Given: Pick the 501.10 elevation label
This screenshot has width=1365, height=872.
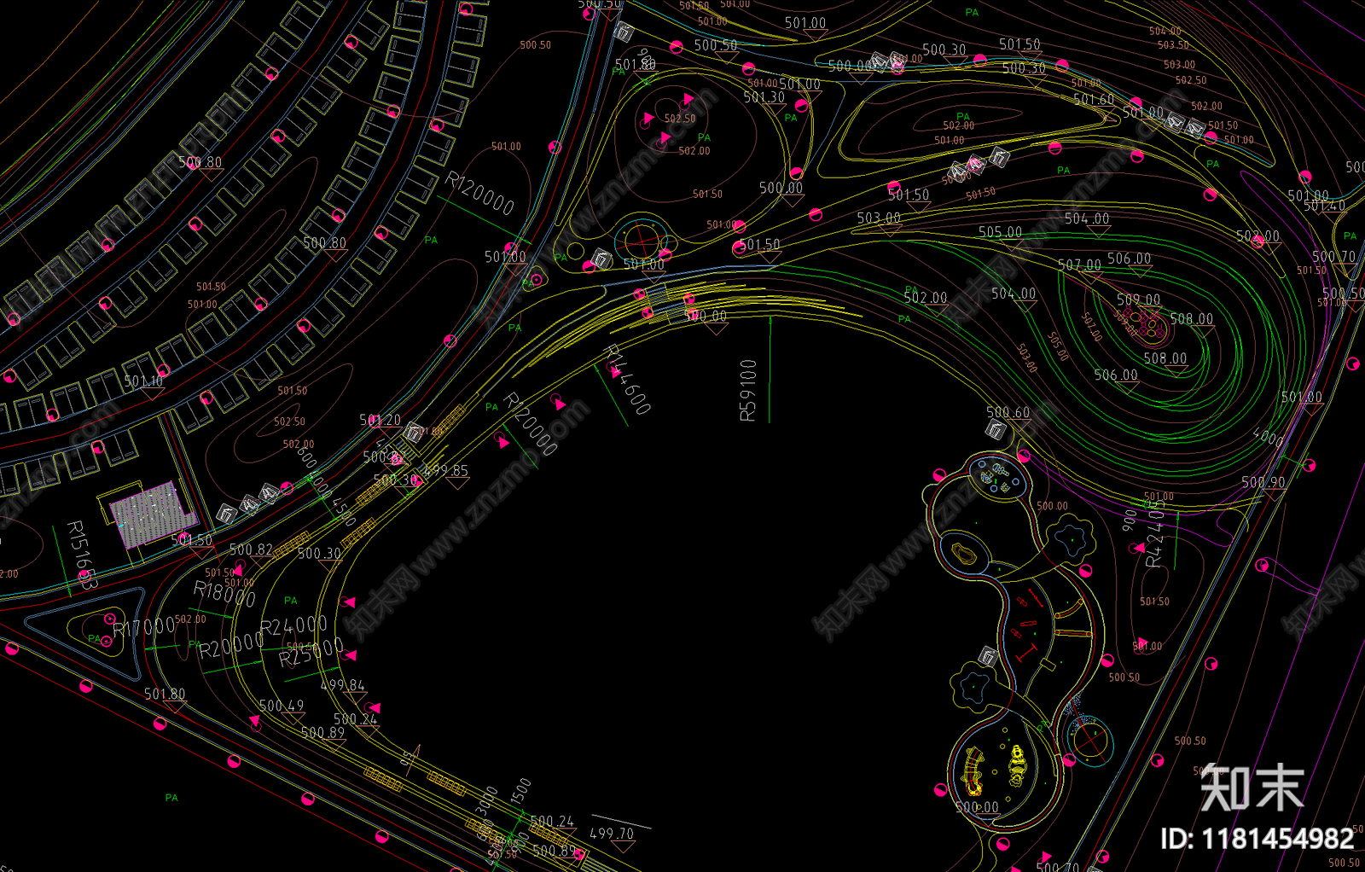Looking at the screenshot, I should [143, 381].
